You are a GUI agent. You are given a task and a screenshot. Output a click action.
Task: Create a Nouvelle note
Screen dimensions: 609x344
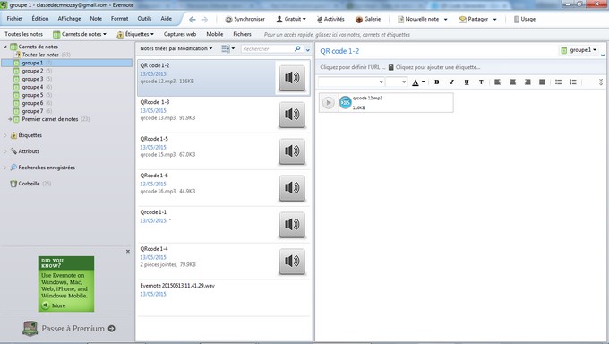pos(418,19)
